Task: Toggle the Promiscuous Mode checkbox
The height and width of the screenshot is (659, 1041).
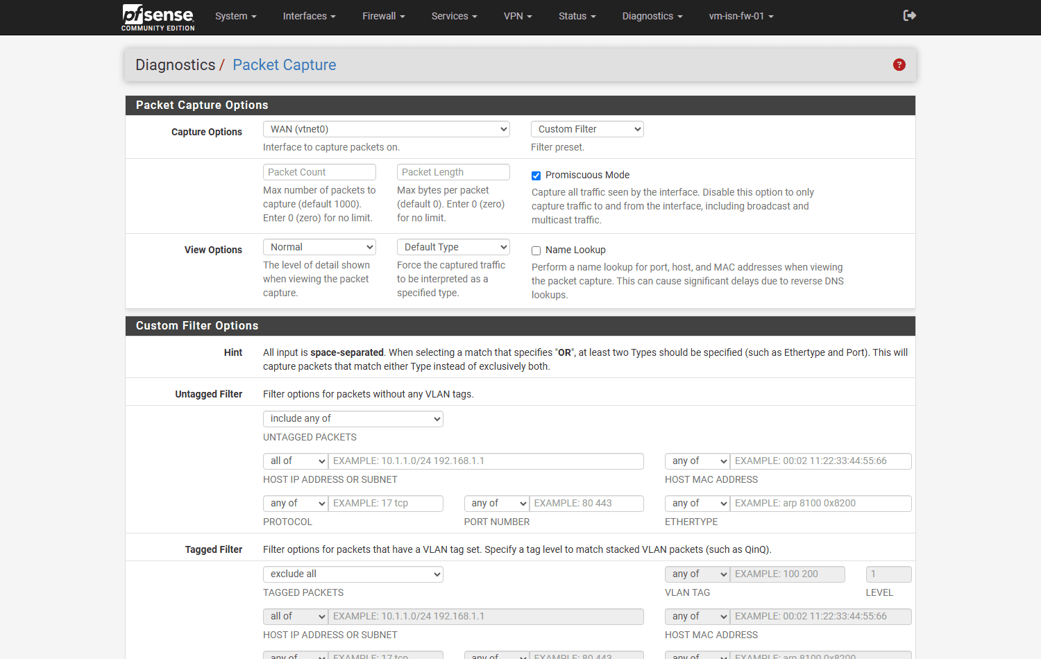Action: tap(536, 176)
